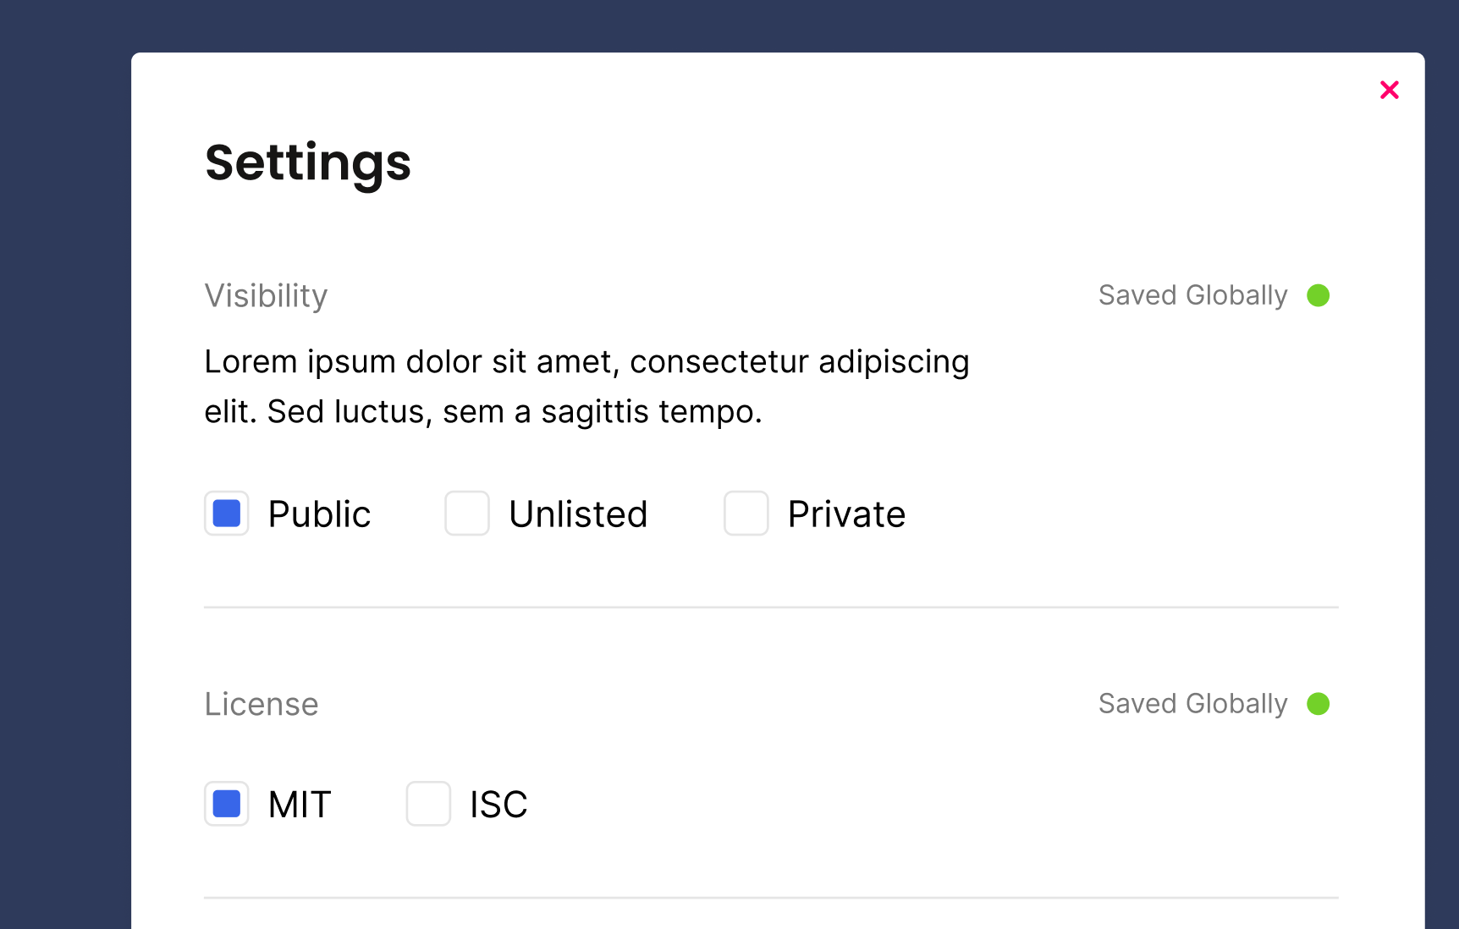Check the ISC checkbox

[428, 804]
